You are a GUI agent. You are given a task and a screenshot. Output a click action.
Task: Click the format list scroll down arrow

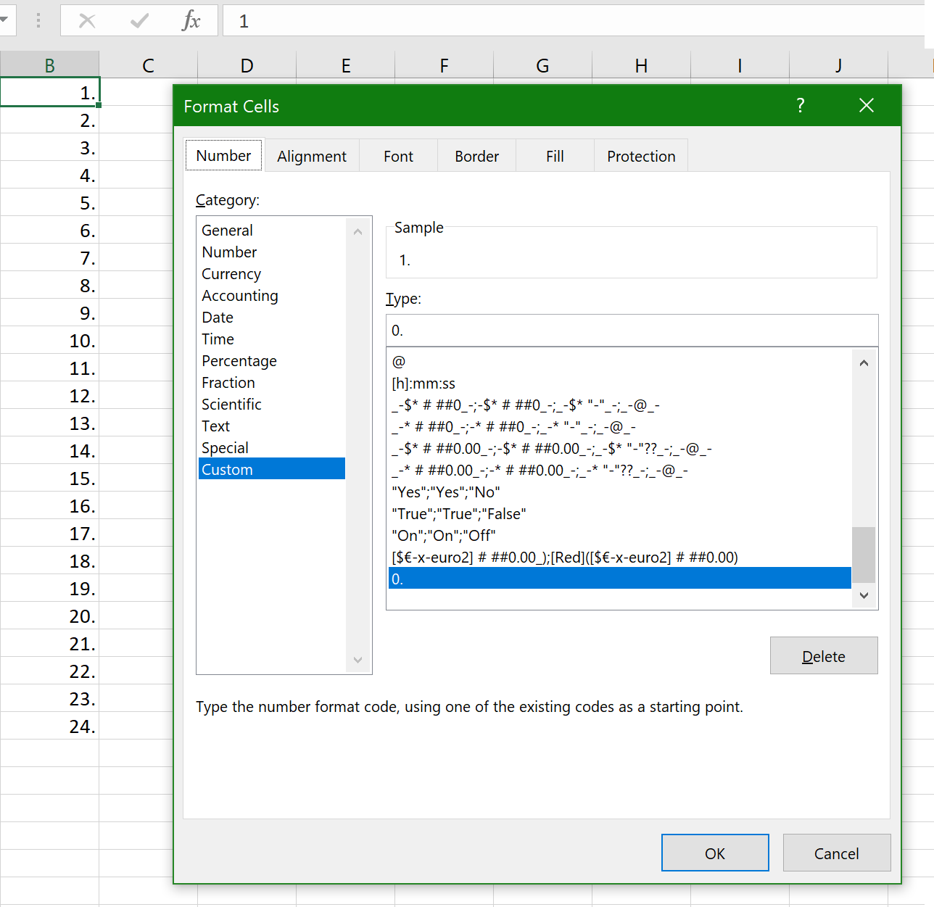point(864,595)
